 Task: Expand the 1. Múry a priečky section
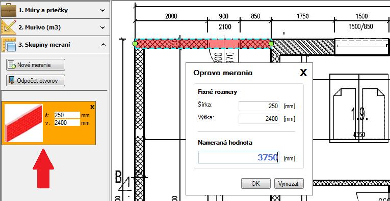[x=102, y=10]
